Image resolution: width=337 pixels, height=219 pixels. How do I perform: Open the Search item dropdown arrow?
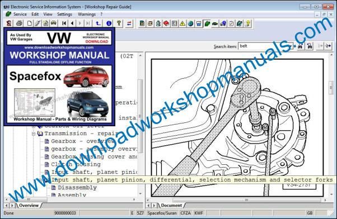[291, 46]
